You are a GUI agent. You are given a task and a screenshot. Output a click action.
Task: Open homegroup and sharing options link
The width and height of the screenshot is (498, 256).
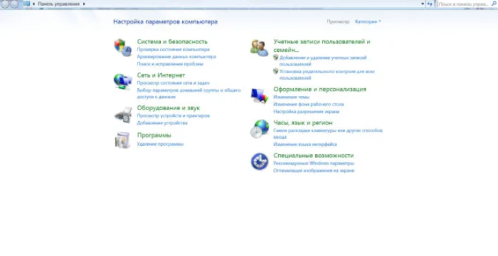(x=189, y=93)
